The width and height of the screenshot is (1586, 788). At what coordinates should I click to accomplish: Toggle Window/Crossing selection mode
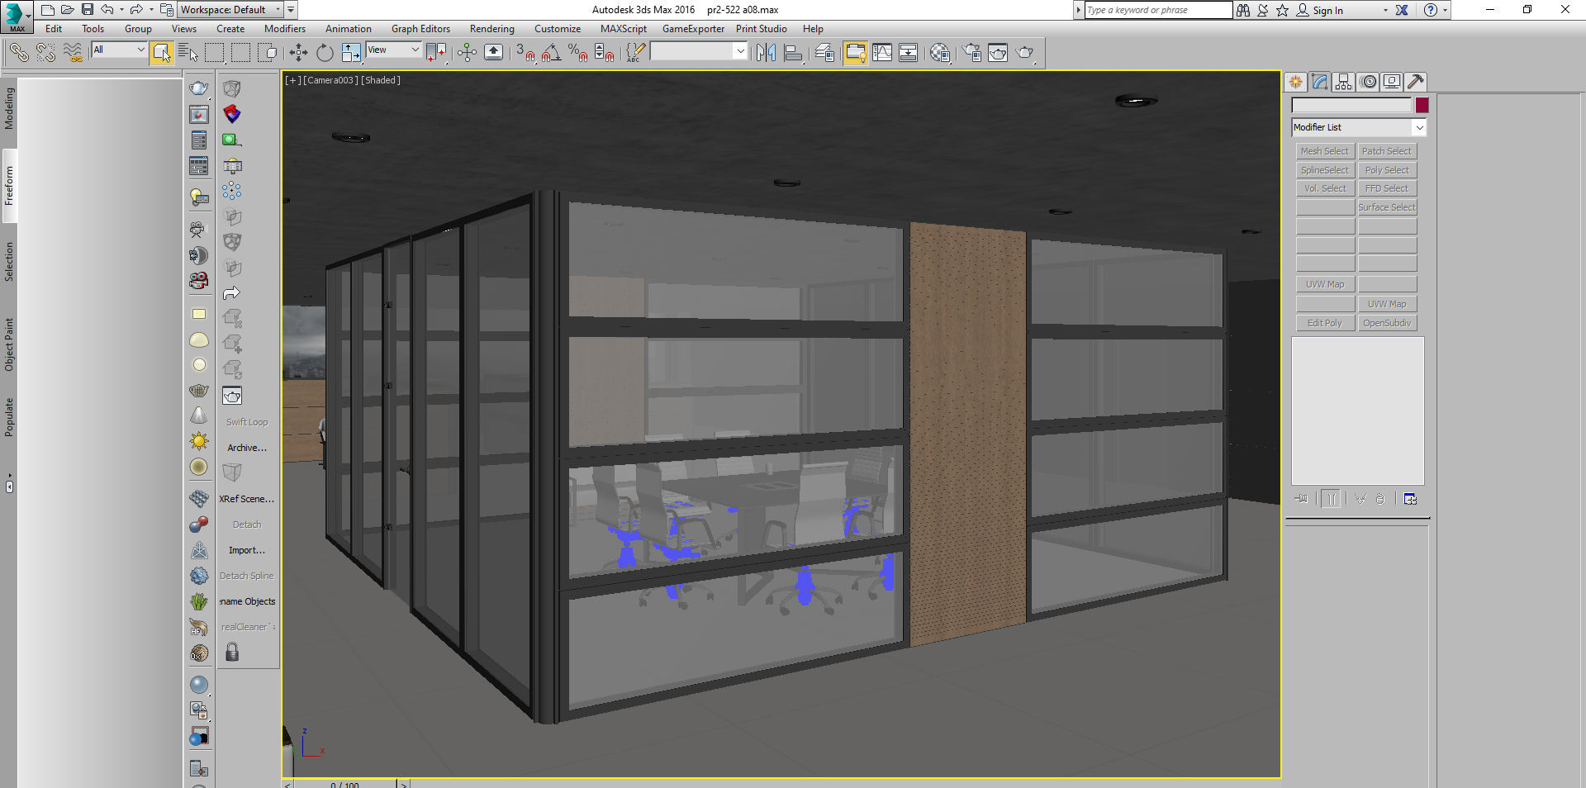(268, 53)
